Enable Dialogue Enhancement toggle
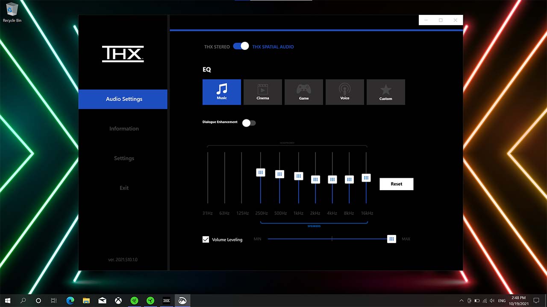This screenshot has height=307, width=547. pos(249,123)
